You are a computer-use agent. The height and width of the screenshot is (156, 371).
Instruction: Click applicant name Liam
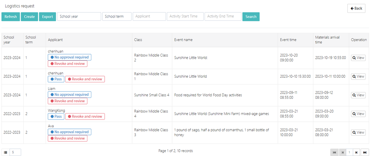(51, 89)
